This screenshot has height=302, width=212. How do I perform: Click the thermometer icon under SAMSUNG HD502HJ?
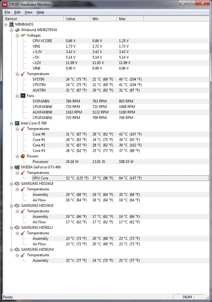point(23,255)
